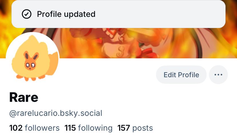
Task: Open the three-dot more options menu
Action: point(218,75)
